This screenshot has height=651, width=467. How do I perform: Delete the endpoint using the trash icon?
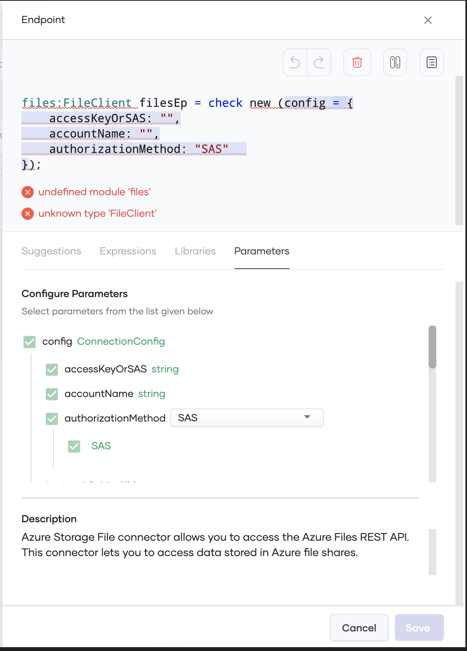click(x=357, y=62)
